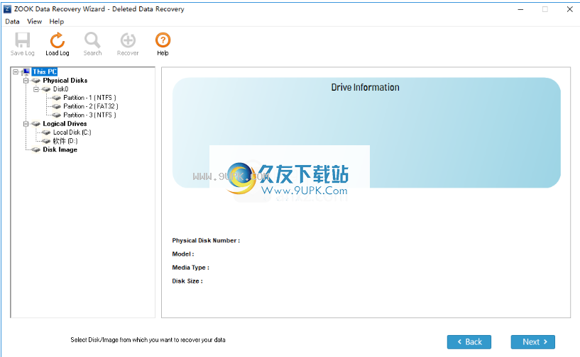580x357 pixels.
Task: Click the Select Disk/Image instruction text
Action: point(148,340)
